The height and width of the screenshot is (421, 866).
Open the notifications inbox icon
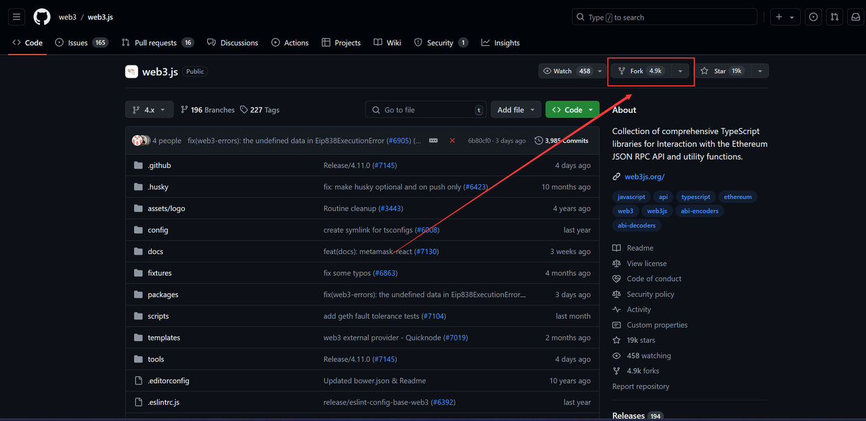coord(856,17)
